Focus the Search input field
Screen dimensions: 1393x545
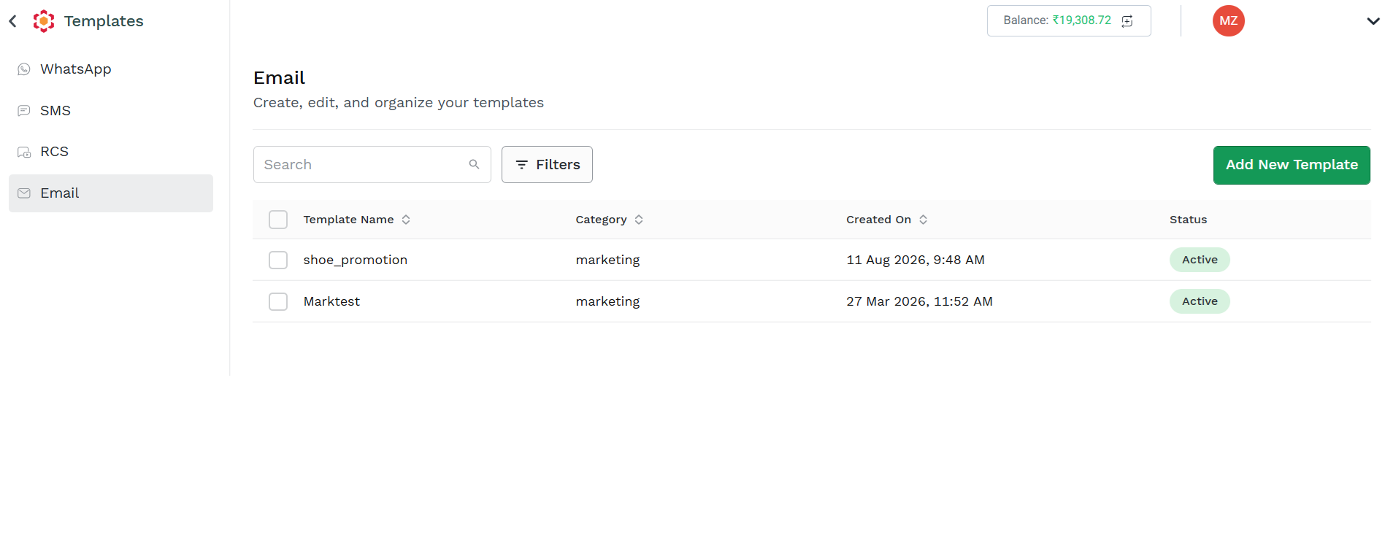pyautogui.click(x=372, y=165)
